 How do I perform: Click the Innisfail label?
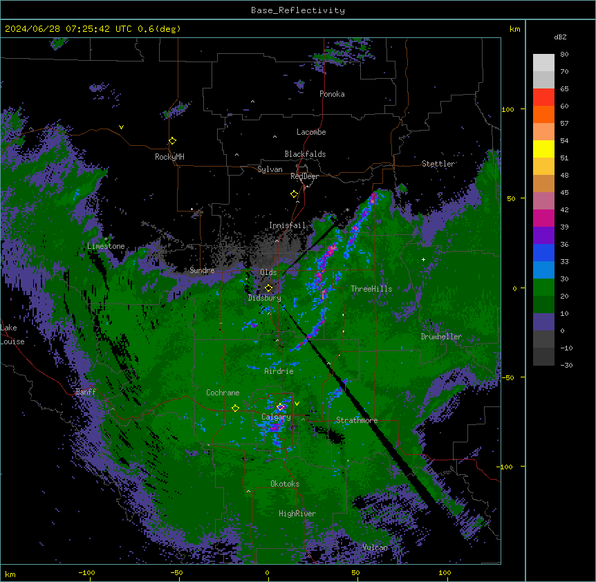click(x=287, y=225)
